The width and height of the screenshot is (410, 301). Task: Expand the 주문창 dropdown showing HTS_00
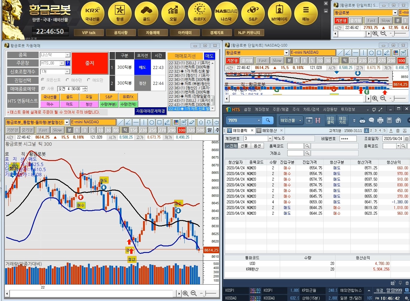click(62, 63)
